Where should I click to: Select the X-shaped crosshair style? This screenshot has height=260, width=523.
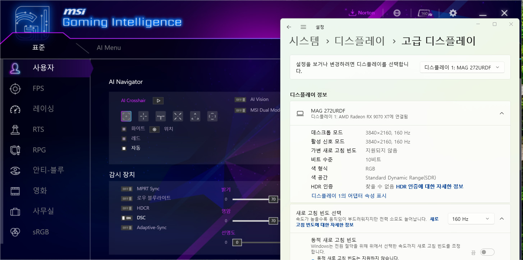178,116
